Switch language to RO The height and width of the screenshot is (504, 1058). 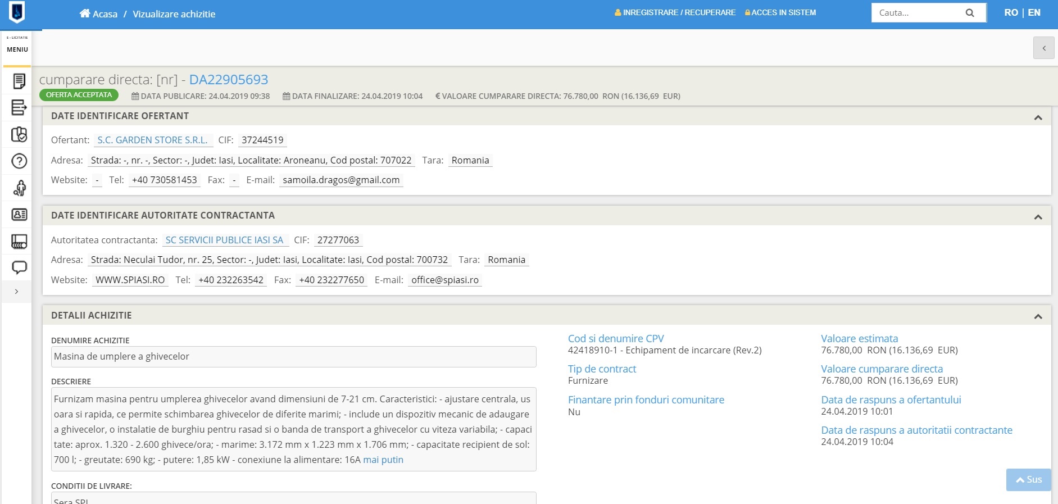point(1011,12)
